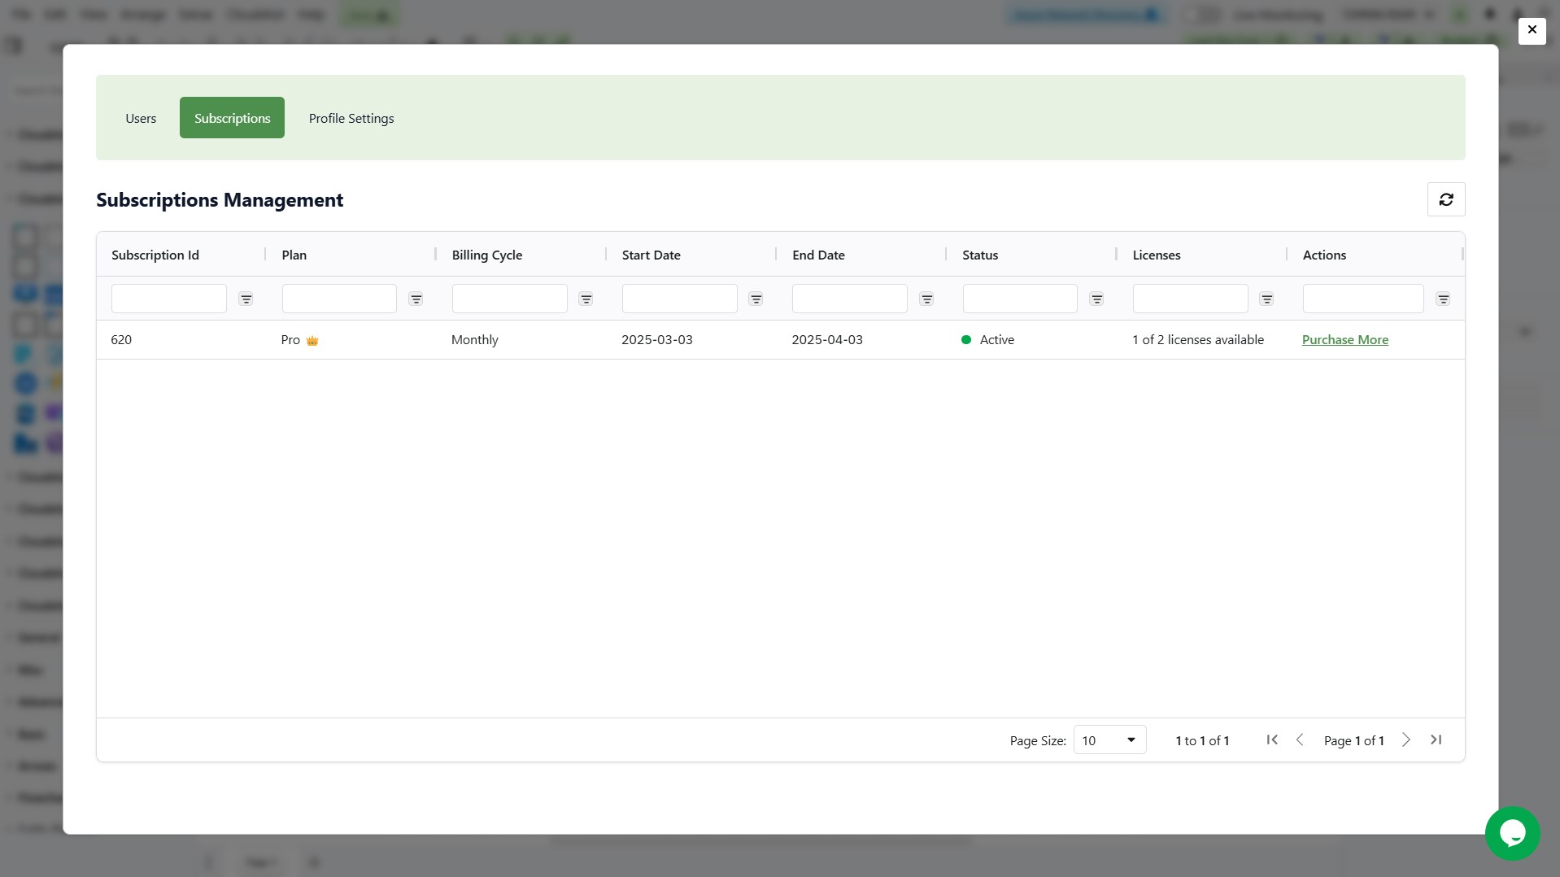Select the Subscriptions tab
The width and height of the screenshot is (1560, 877).
tap(232, 118)
